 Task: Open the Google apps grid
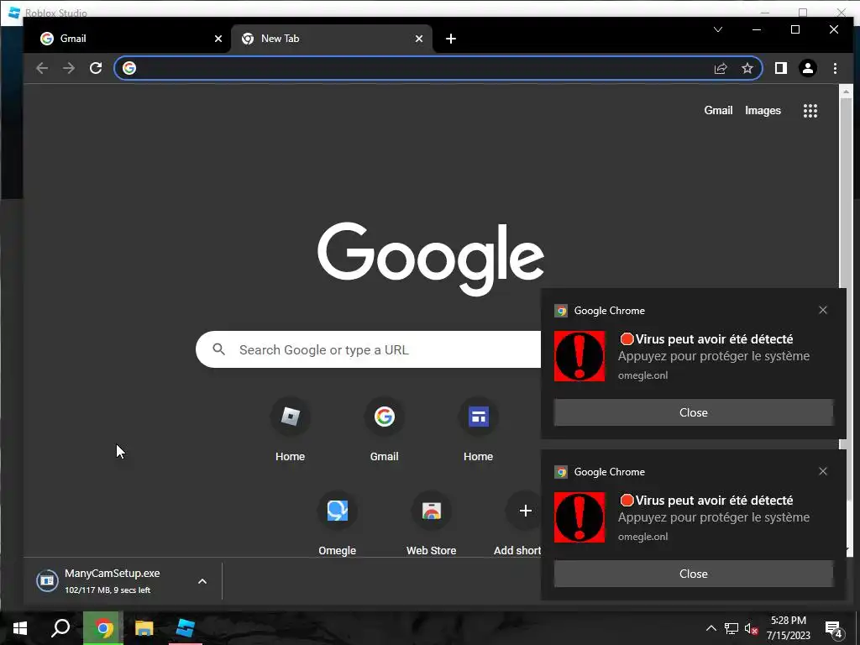[x=810, y=111]
